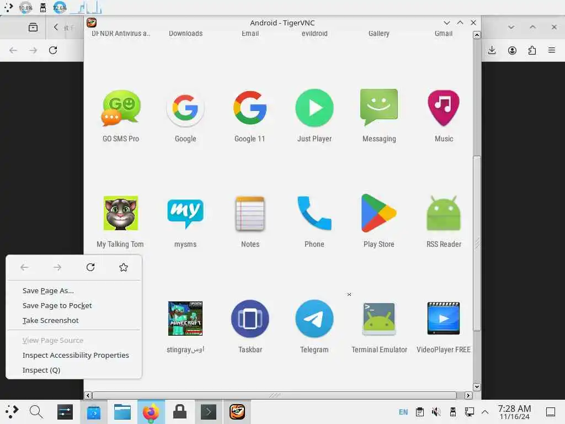Open the Dolphin file manager taskbar icon
The image size is (565, 424).
coord(122,411)
